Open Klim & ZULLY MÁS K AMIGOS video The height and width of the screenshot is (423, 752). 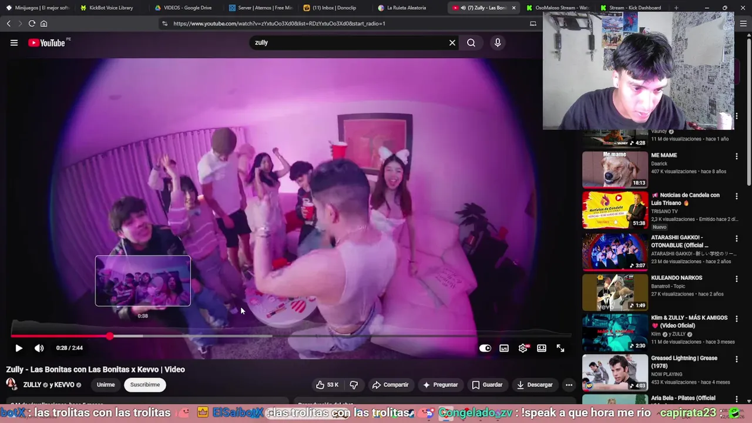(689, 321)
